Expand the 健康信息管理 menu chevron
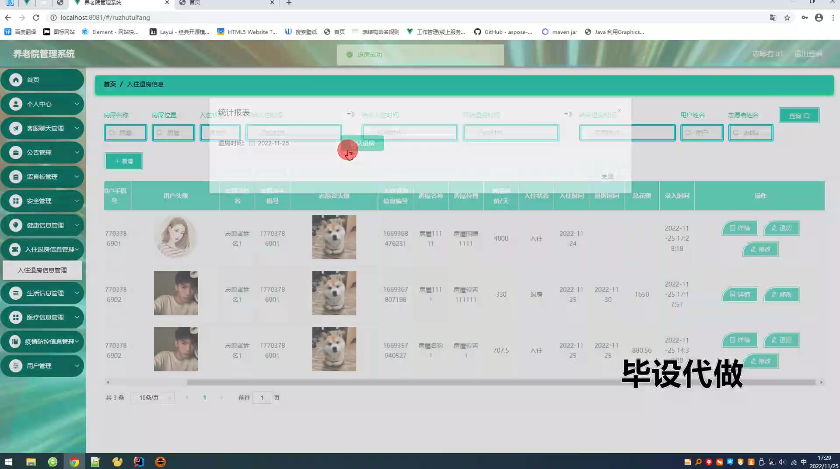 click(77, 225)
